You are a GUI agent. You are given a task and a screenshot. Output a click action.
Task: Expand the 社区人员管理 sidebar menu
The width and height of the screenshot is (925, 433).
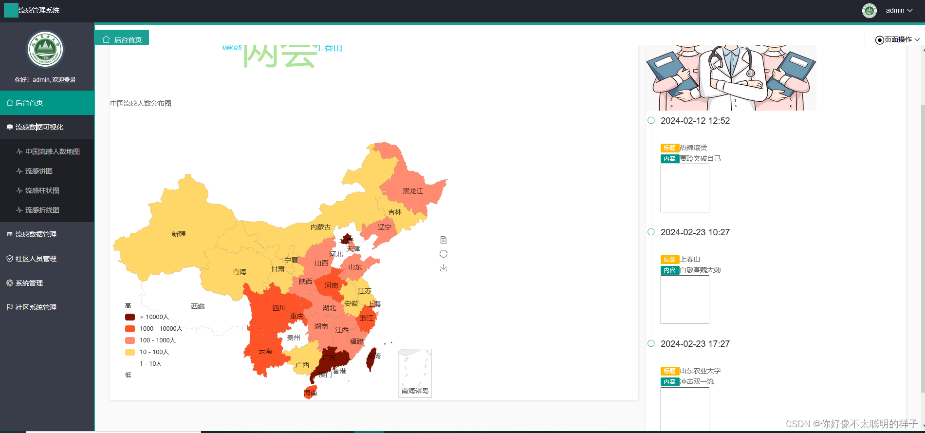click(x=47, y=259)
